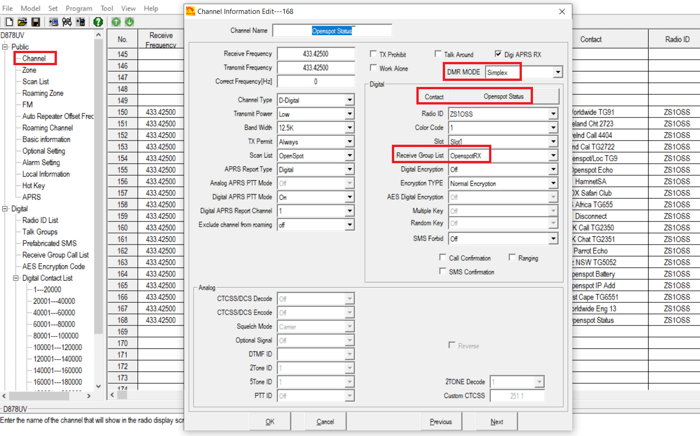Click the Receive Frequency input field
Screen dimensions: 700x436
pyautogui.click(x=316, y=54)
